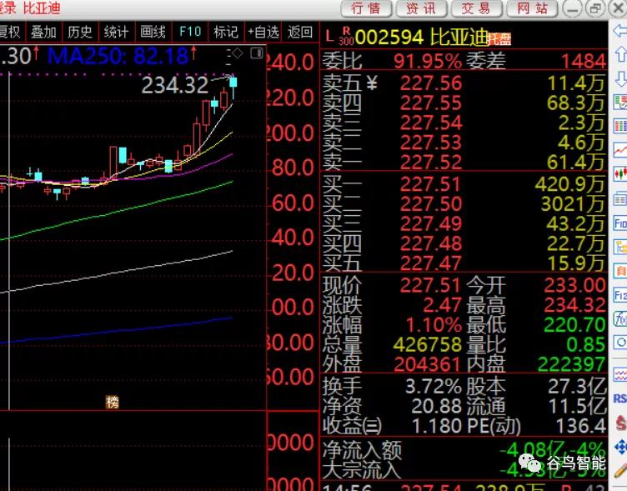Select 统计 in the chart toolbar
The width and height of the screenshot is (627, 491).
(x=117, y=32)
